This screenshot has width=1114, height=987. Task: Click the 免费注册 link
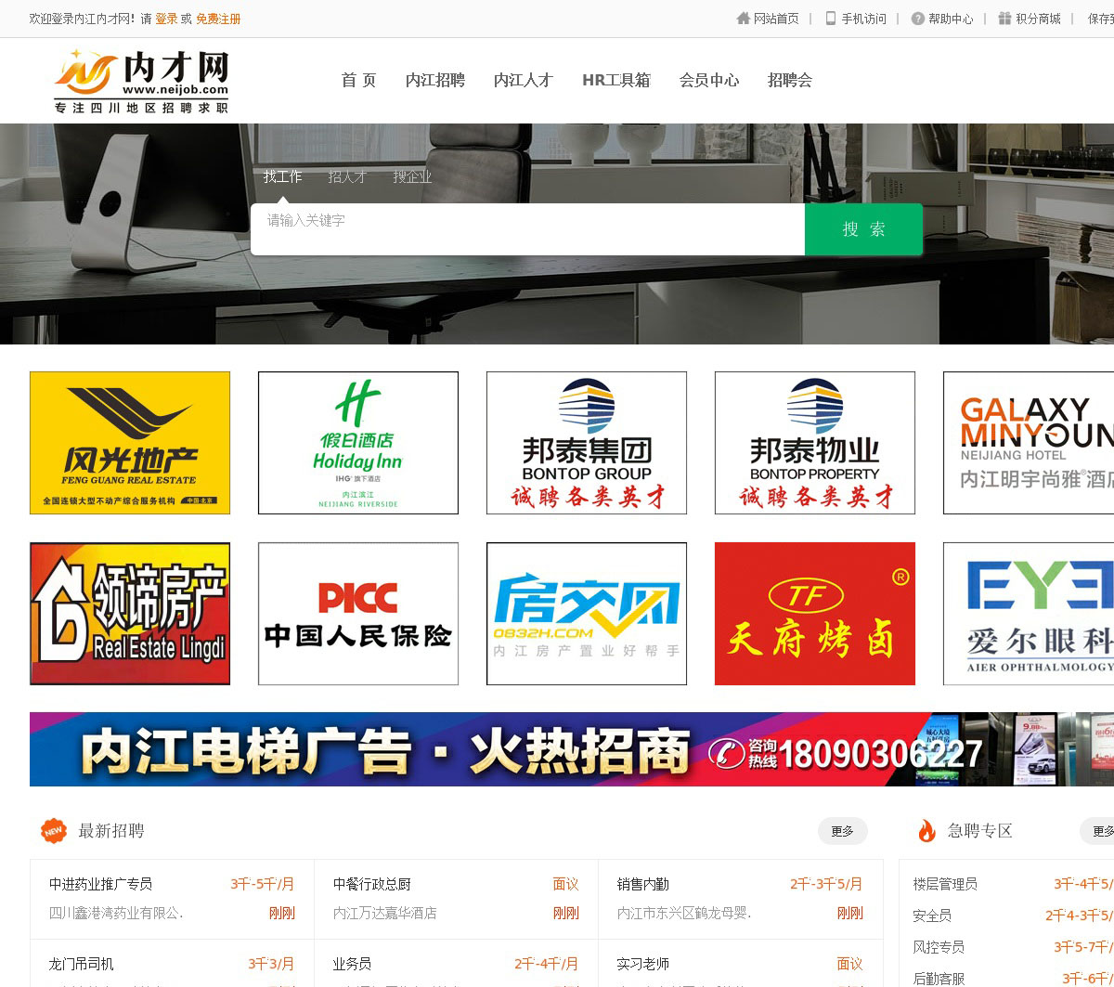pos(218,19)
